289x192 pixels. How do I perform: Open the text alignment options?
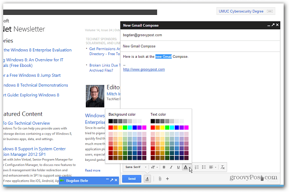coord(213,167)
